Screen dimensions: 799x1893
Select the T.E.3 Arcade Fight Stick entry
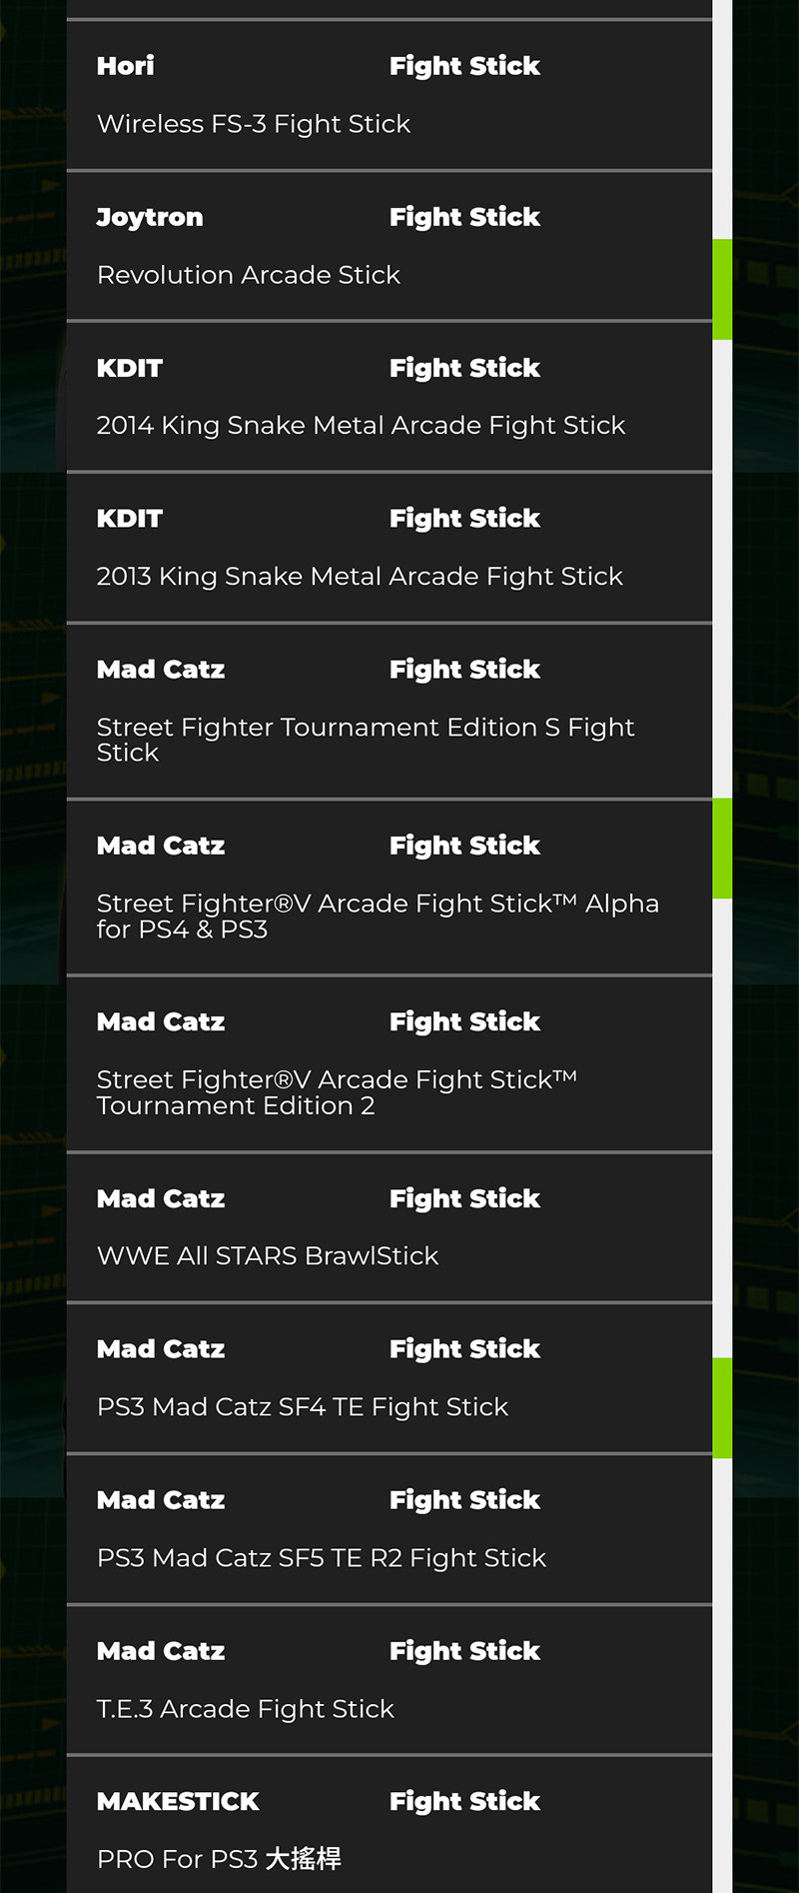(x=246, y=1709)
